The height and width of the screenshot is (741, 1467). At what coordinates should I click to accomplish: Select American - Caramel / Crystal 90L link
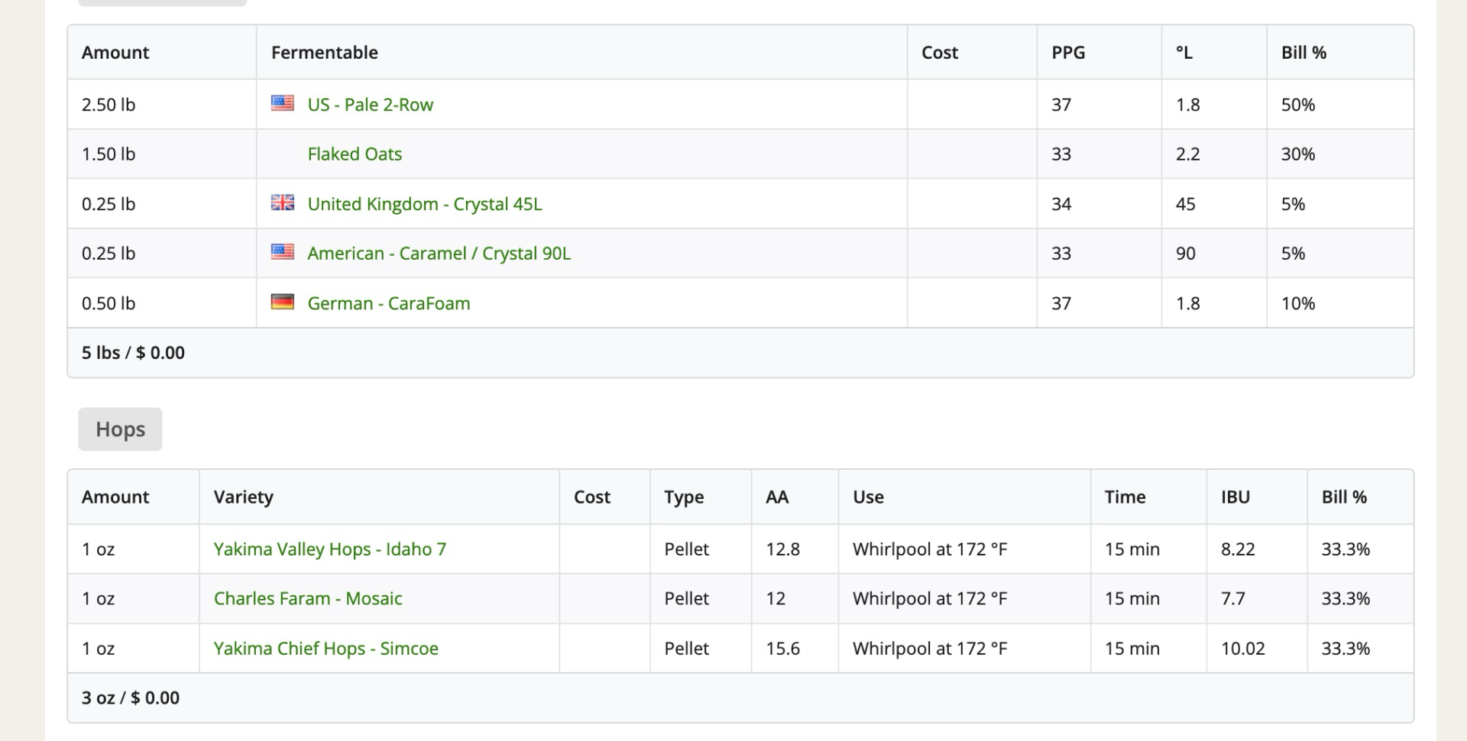point(439,254)
